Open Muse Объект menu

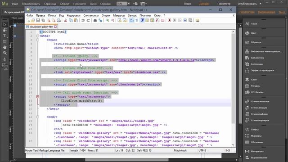click(65, 4)
